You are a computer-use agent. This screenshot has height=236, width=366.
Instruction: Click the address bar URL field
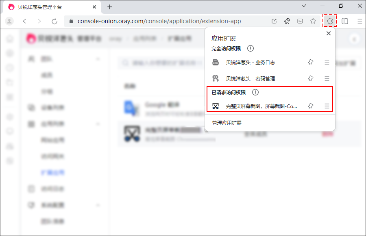click(x=163, y=21)
